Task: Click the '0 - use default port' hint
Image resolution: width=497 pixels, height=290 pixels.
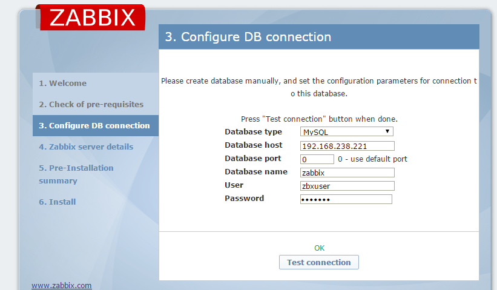Action: click(372, 159)
